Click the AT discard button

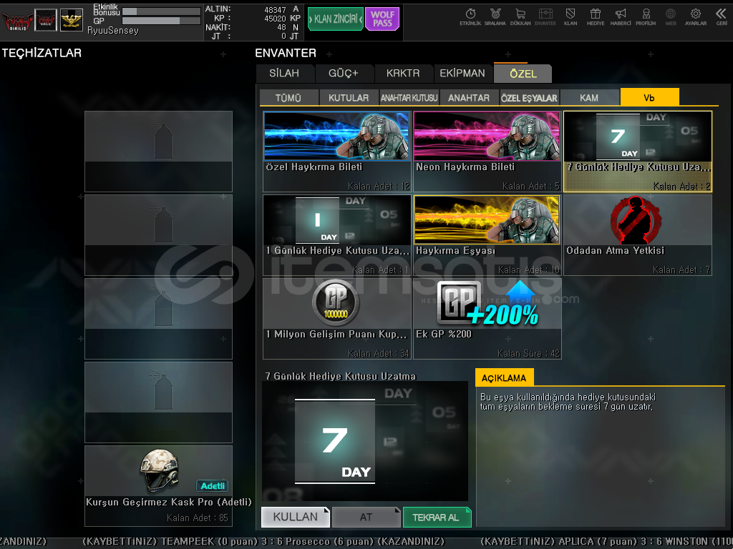click(x=366, y=517)
